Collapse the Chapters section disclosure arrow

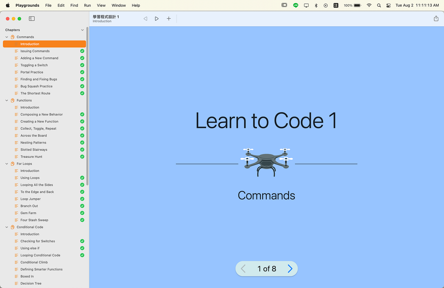click(x=82, y=30)
